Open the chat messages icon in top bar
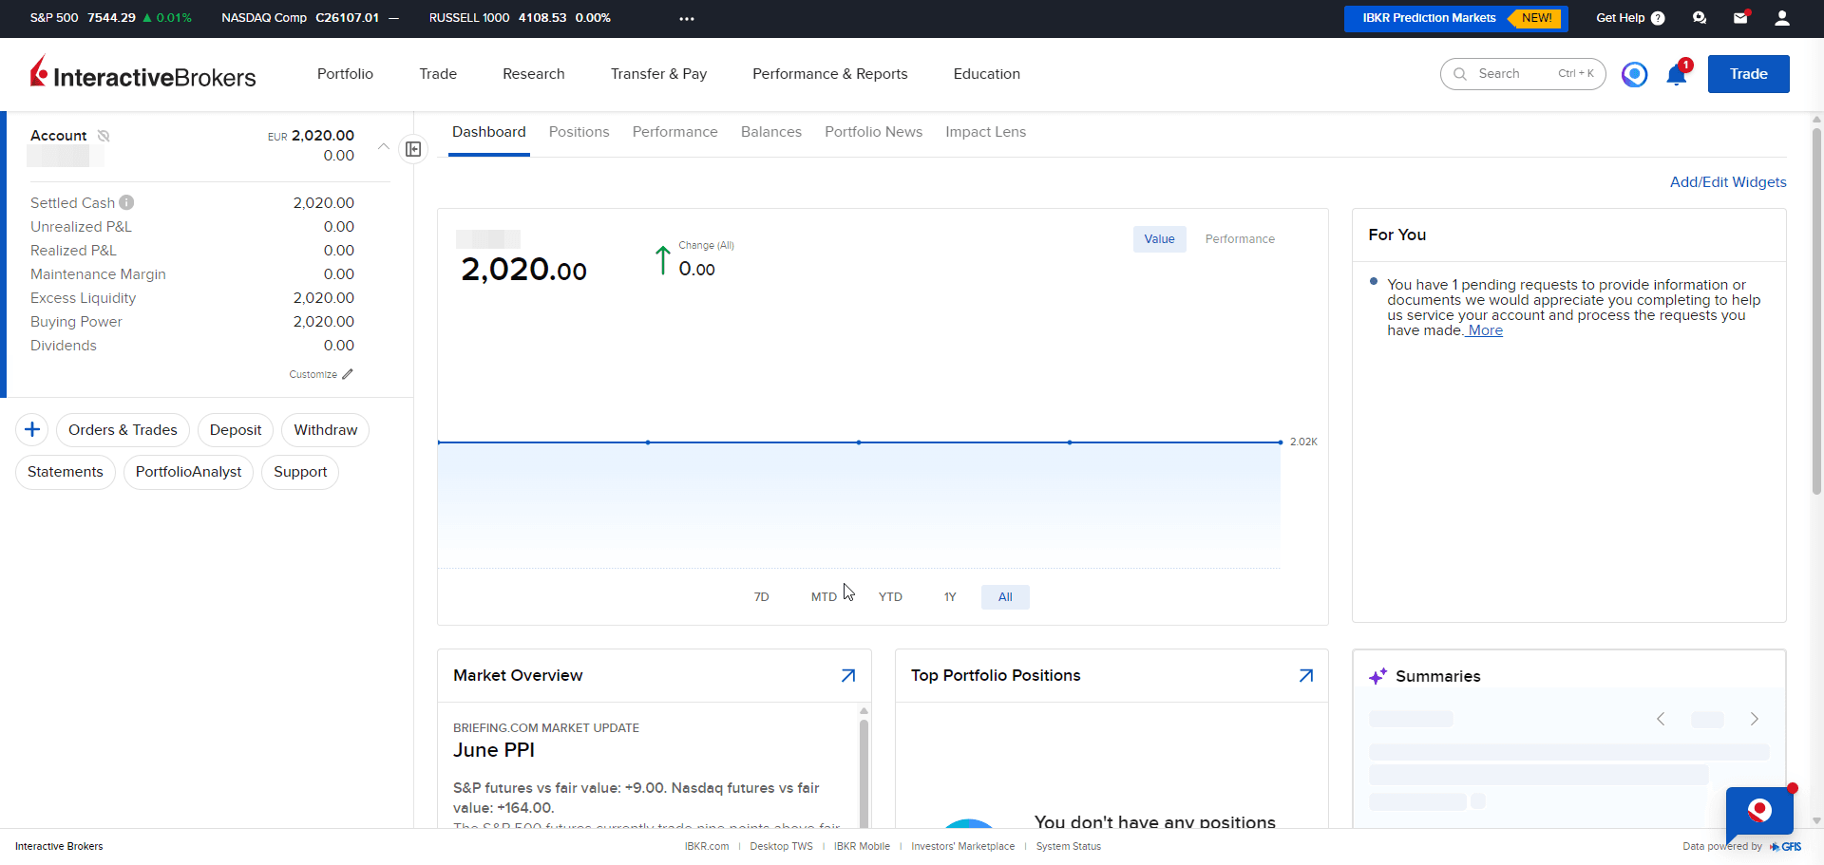The height and width of the screenshot is (865, 1824). [1700, 18]
